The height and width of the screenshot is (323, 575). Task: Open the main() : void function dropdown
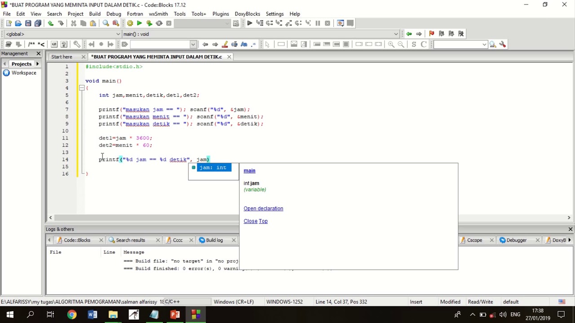pos(261,34)
